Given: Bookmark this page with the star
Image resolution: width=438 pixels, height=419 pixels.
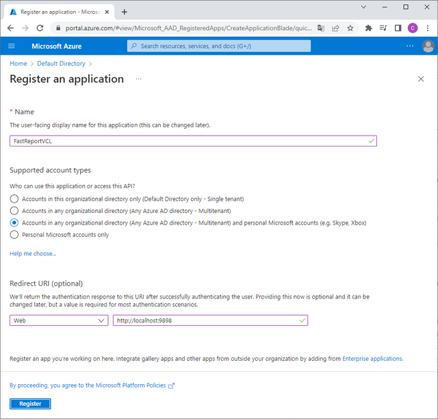Looking at the screenshot, I should pos(350,28).
